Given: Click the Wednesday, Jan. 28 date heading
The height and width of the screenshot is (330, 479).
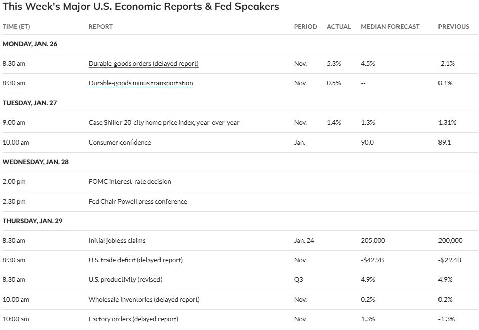Looking at the screenshot, I should 35,162.
